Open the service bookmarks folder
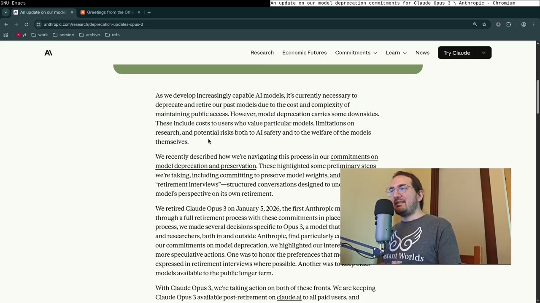The width and height of the screenshot is (540, 303). (x=63, y=35)
